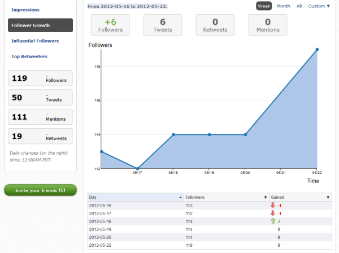339x253 pixels.
Task: Click the 0 Mentions summary box
Action: pyautogui.click(x=268, y=25)
